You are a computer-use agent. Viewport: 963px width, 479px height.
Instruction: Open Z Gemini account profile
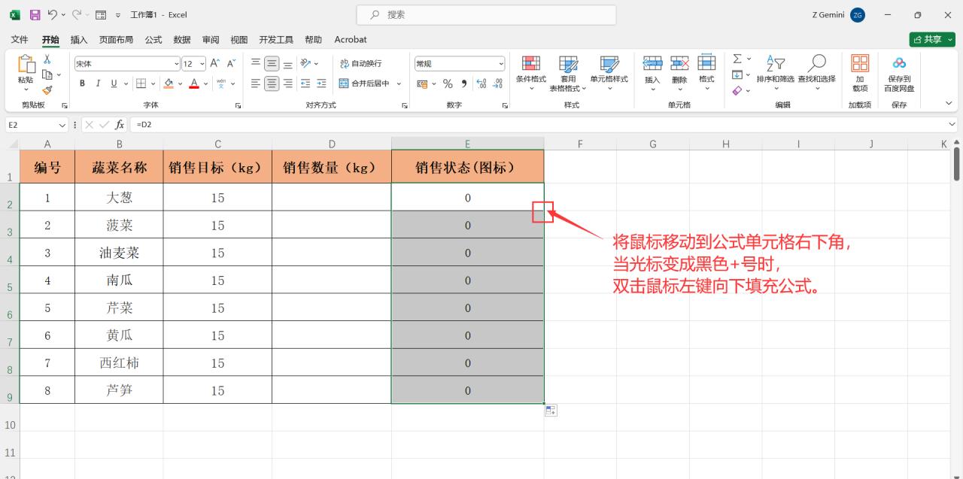(x=839, y=14)
